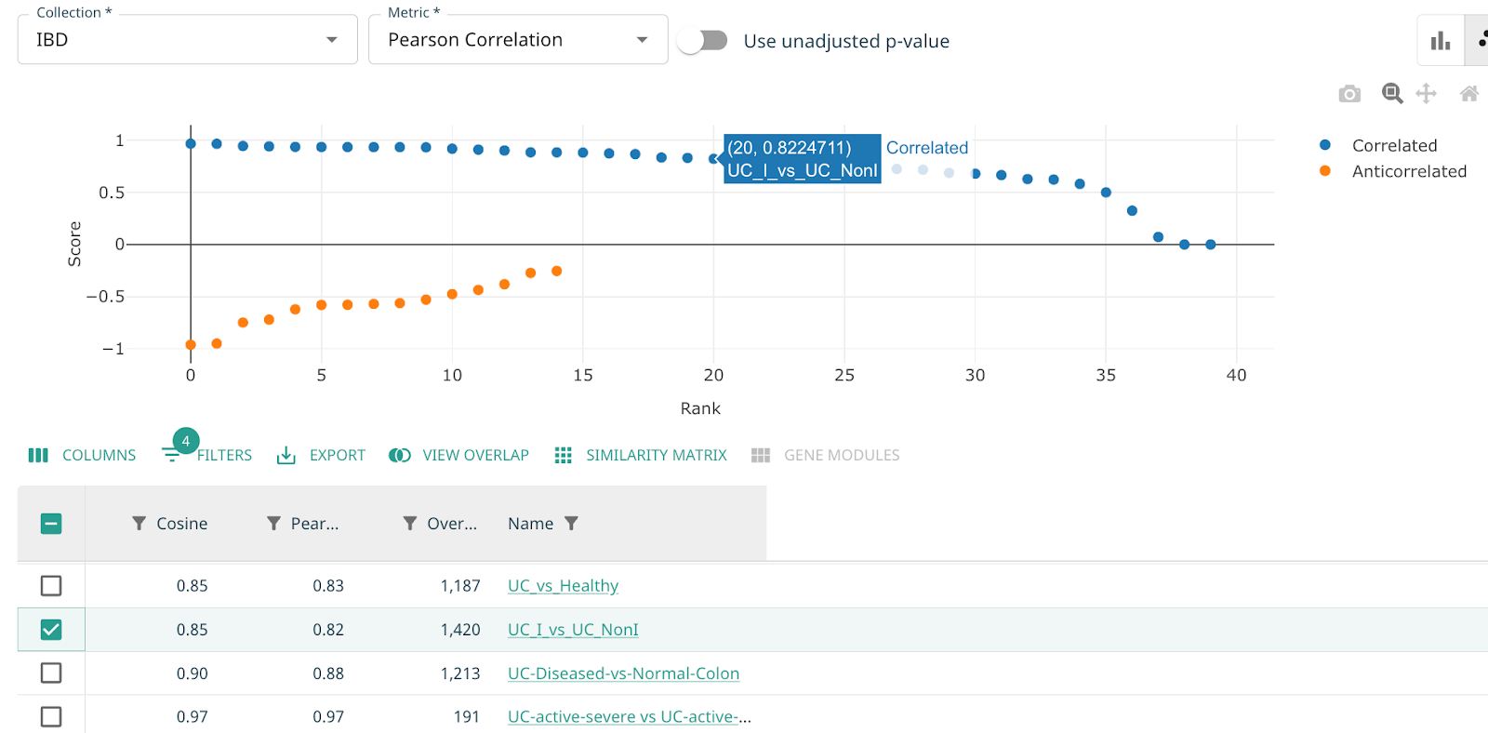Click the Cosine value 0.97
This screenshot has height=733, width=1488.
193,717
